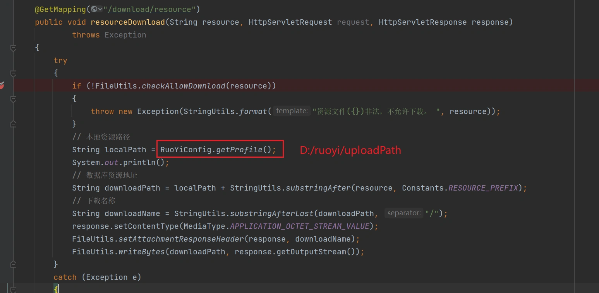Collapse the try block using its gutter marker
Viewport: 599px width, 293px height.
[x=14, y=73]
